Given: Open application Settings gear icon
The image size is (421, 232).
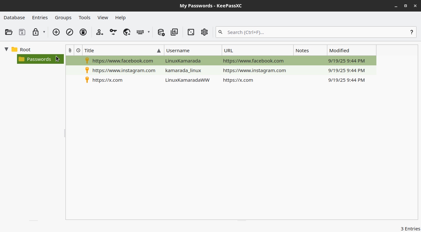Looking at the screenshot, I should 204,32.
